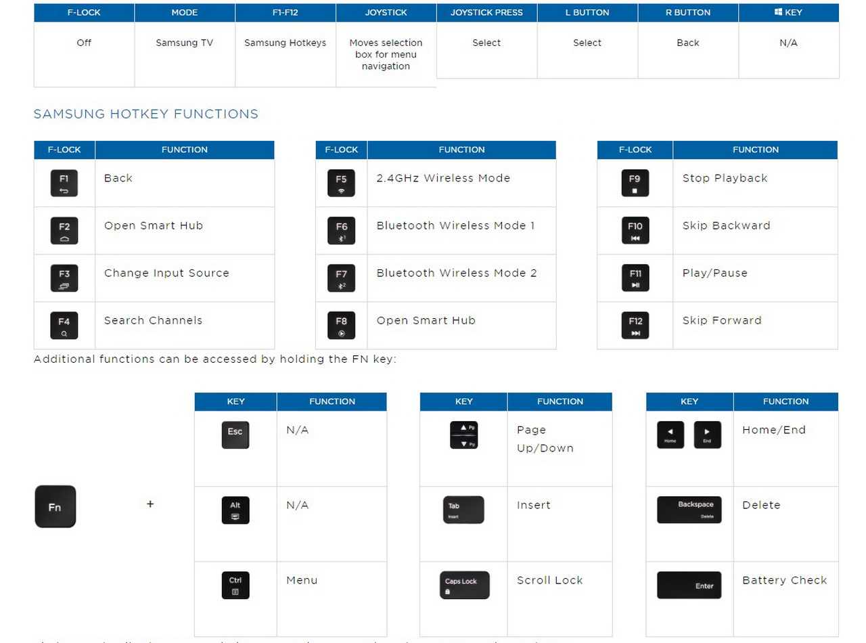Image resolution: width=866 pixels, height=643 pixels.
Task: Click 'Bluetooth Wireless Mode 1' text
Action: click(455, 226)
